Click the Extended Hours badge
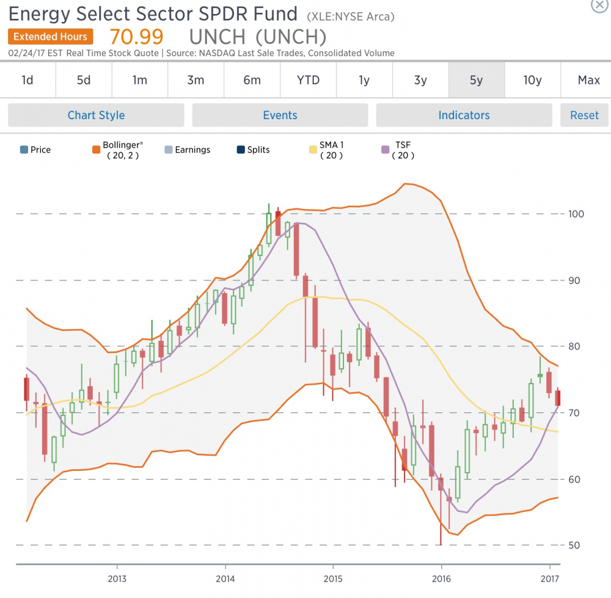 51,37
